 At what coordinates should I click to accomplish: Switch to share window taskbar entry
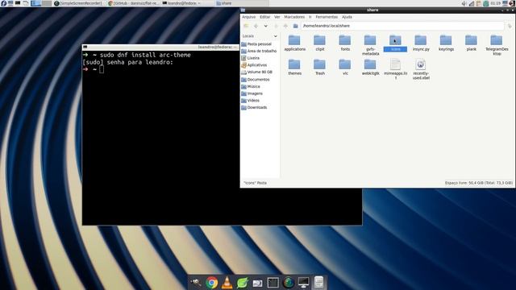pyautogui.click(x=241, y=3)
